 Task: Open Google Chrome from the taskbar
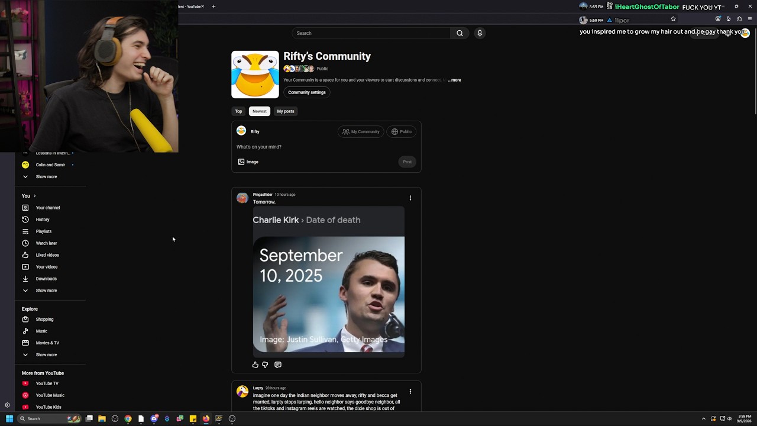click(x=128, y=419)
